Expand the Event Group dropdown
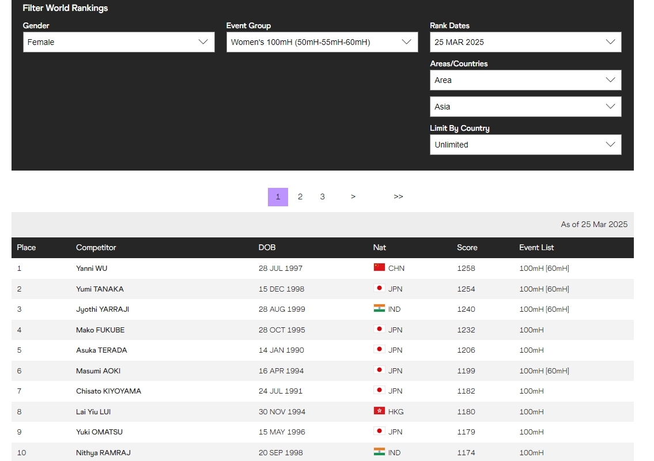Screen dimensions: 654x461 [322, 42]
